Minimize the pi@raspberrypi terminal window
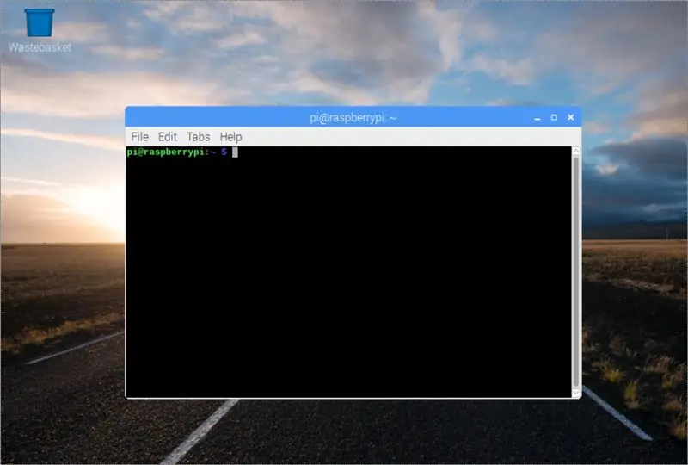This screenshot has height=465, width=688. [537, 118]
